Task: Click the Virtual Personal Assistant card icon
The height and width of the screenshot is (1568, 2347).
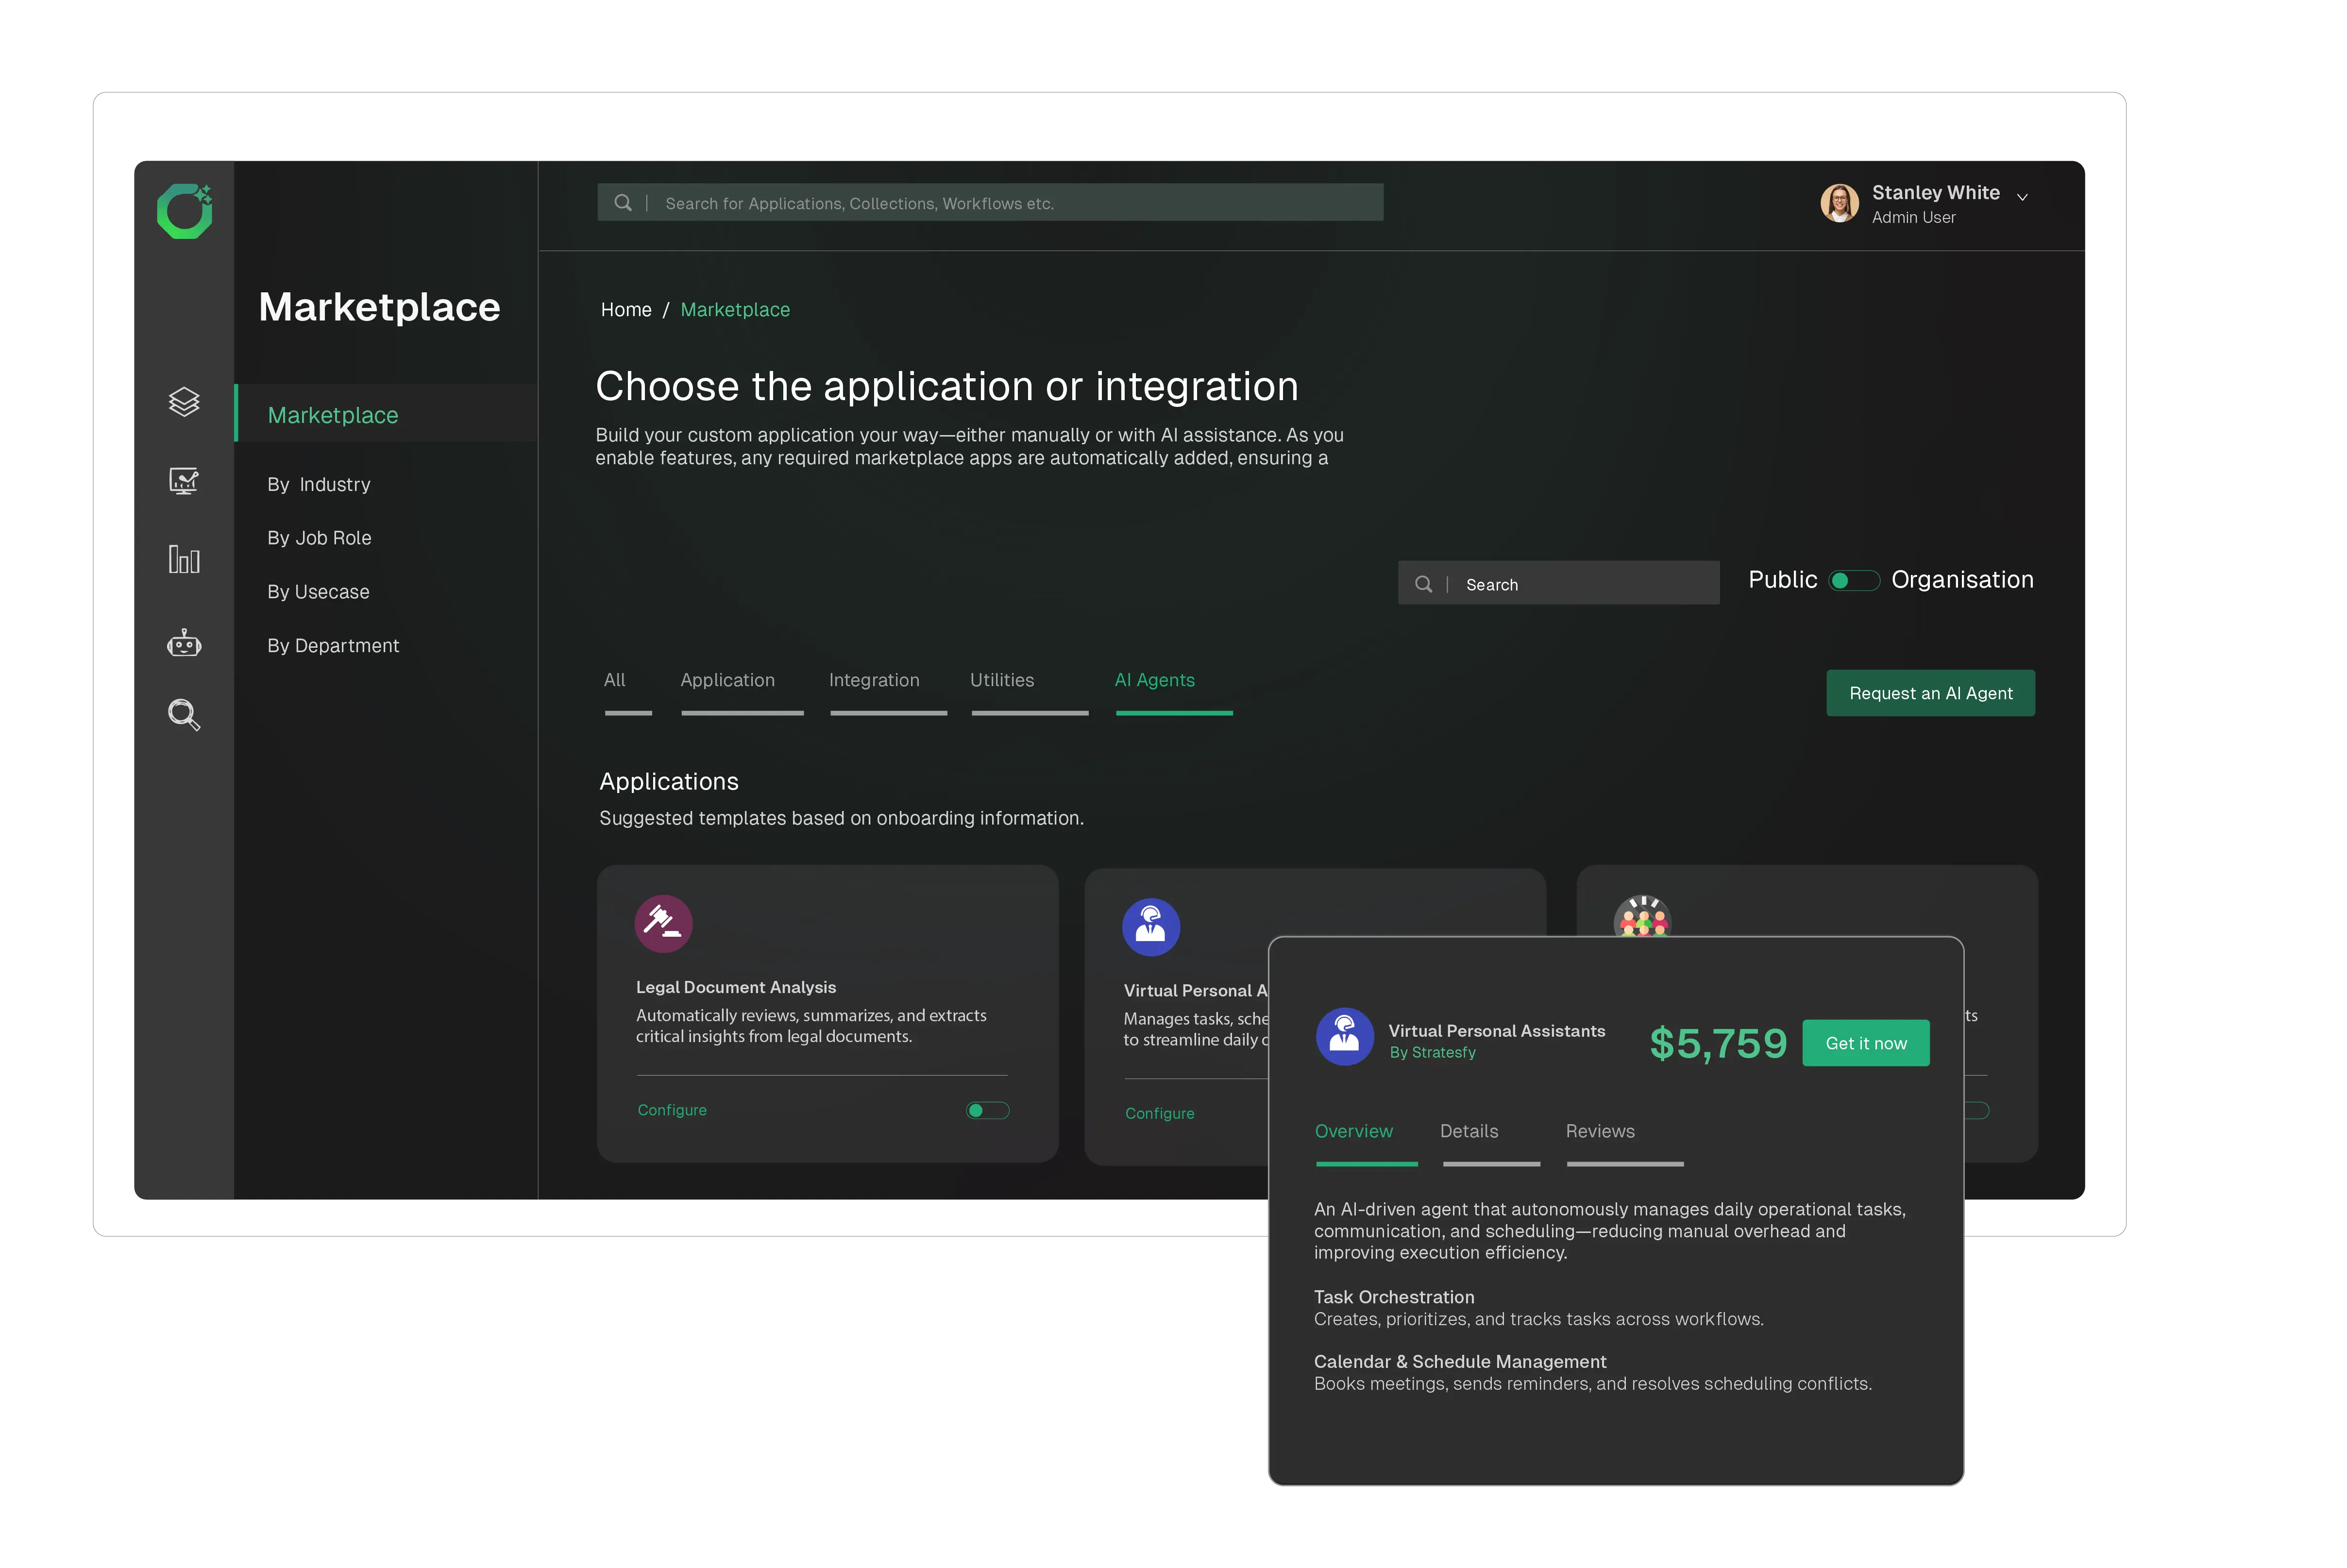Action: (1151, 927)
